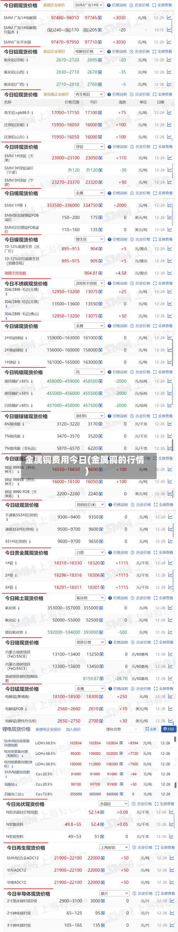This screenshot has height=932, width=178.
Task: Open trend chart for 1#银 row
Action: (171, 563)
